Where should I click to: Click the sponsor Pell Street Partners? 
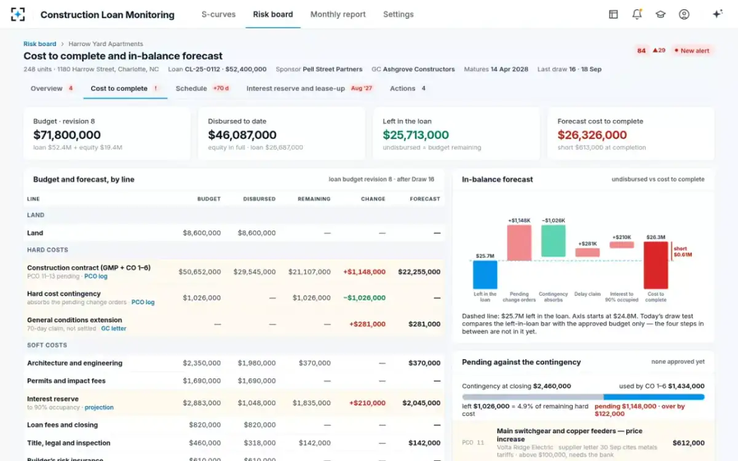coord(333,69)
